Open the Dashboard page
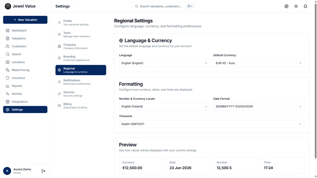Image resolution: width=317 pixels, height=178 pixels. (x=25, y=30)
